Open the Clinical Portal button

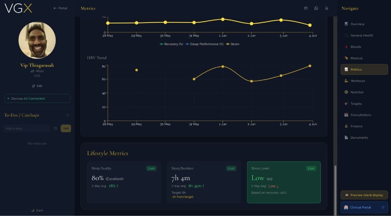click(364, 207)
